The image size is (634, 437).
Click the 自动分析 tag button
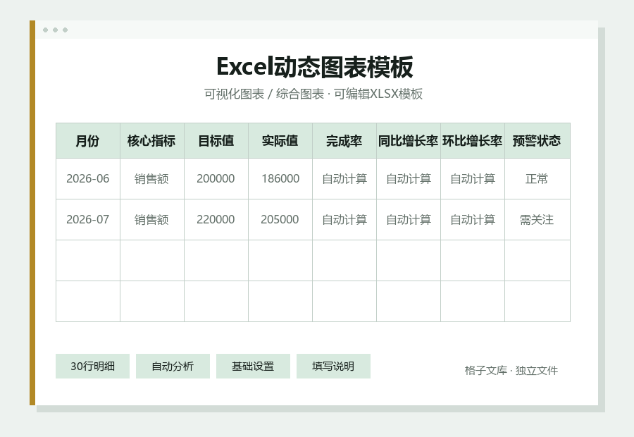[173, 367]
